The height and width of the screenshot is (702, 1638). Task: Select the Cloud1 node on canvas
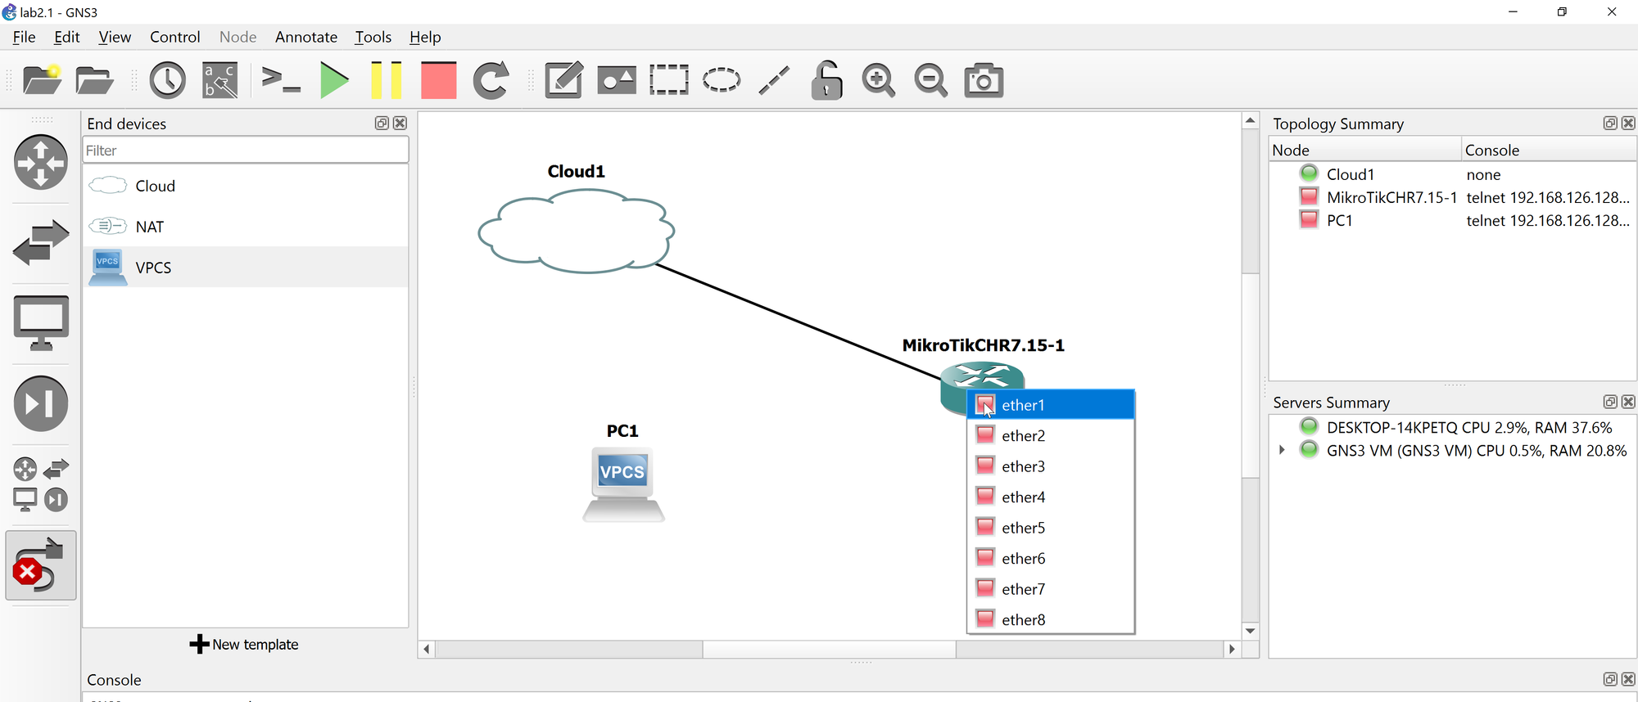tap(576, 231)
